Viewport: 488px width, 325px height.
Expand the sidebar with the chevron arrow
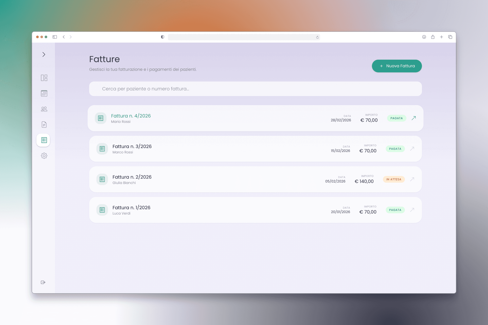point(44,55)
